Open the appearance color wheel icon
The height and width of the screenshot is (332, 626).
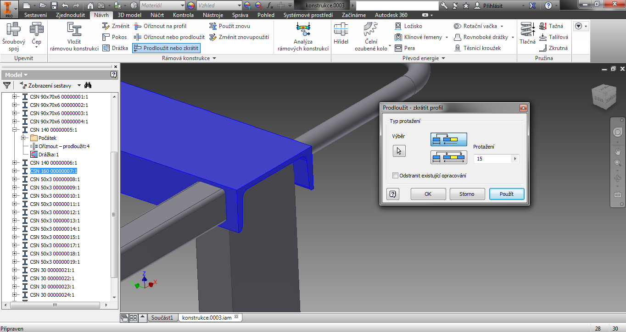tap(191, 6)
